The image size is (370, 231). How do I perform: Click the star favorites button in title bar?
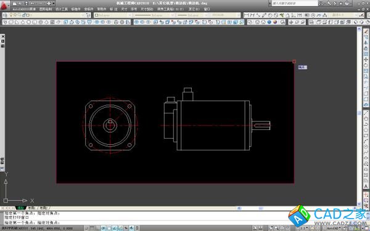340,4
